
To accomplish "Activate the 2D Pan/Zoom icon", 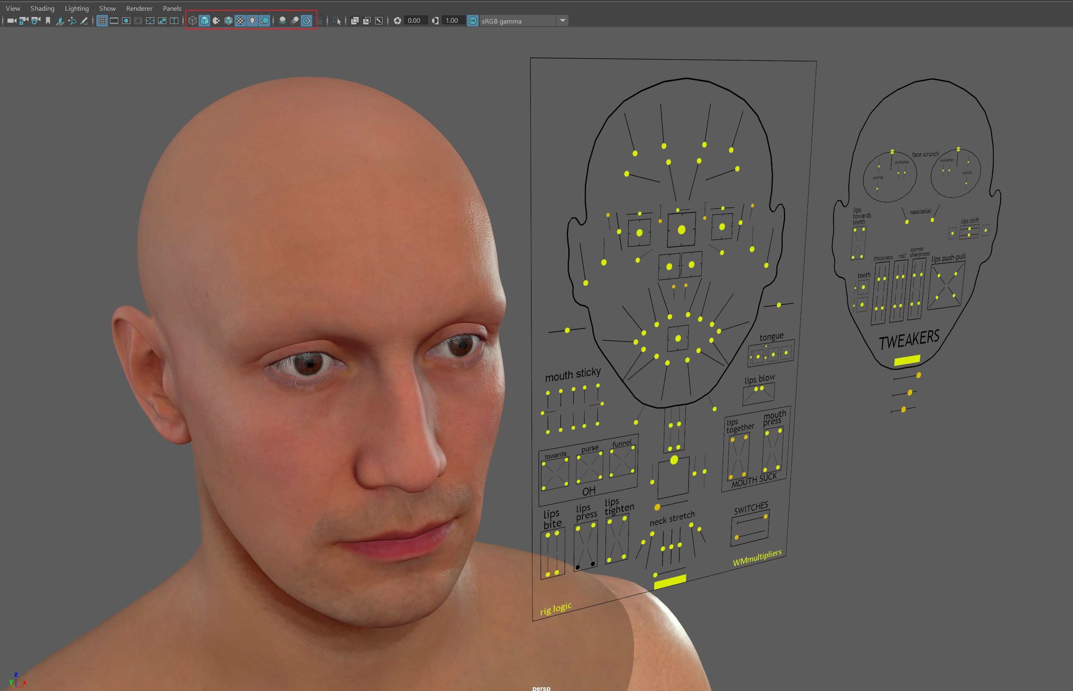I will [x=72, y=21].
